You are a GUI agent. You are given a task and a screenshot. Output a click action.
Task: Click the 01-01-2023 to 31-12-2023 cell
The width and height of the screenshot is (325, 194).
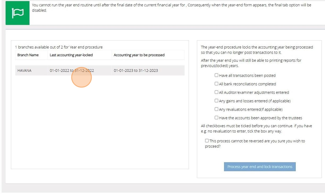(x=136, y=70)
